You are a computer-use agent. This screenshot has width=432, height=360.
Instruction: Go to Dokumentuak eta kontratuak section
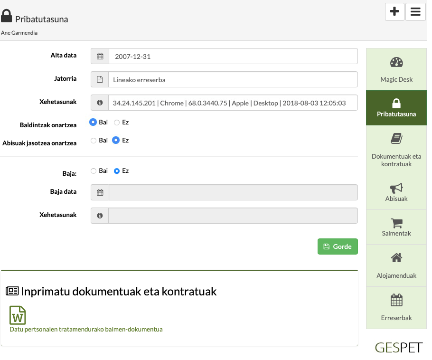[396, 150]
